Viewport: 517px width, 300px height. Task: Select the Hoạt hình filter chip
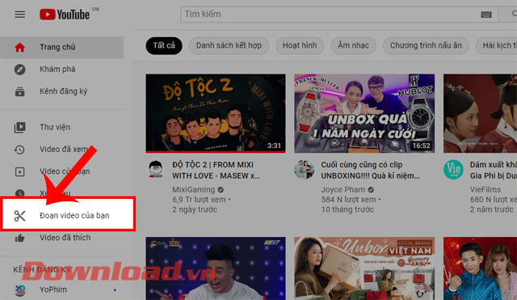(300, 45)
